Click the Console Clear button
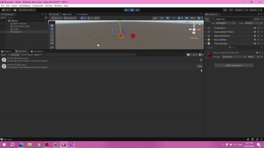The image size is (264, 148). point(3,55)
